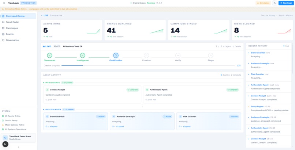This screenshot has height=150, width=295.
Task: Click the Qualification stage spinner icon
Action: pyautogui.click(x=116, y=55)
